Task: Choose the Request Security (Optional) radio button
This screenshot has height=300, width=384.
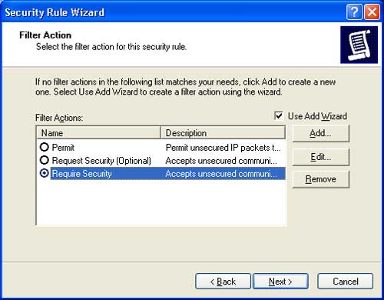Action: click(45, 160)
